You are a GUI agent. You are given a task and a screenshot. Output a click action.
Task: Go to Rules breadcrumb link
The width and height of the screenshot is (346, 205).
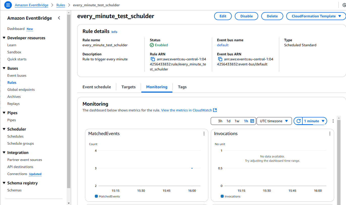pos(61,5)
